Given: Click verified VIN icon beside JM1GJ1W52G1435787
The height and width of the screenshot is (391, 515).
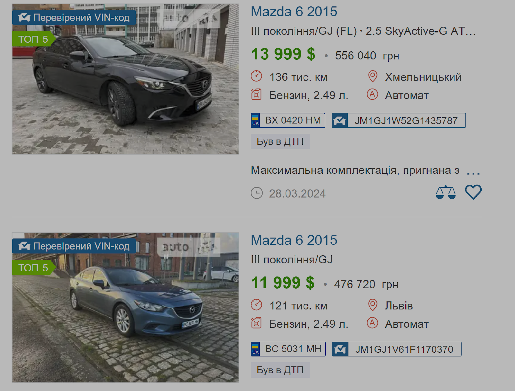Looking at the screenshot, I should click(340, 120).
